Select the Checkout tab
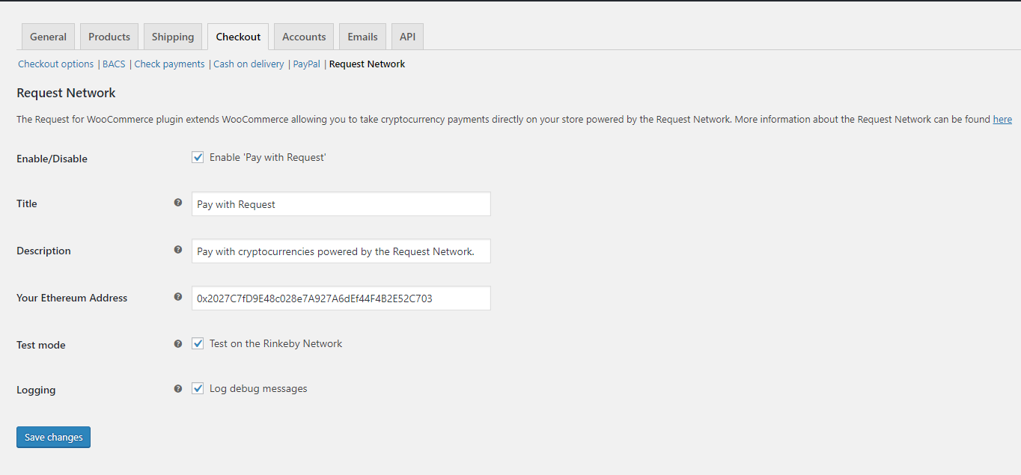1021x475 pixels. pyautogui.click(x=238, y=37)
